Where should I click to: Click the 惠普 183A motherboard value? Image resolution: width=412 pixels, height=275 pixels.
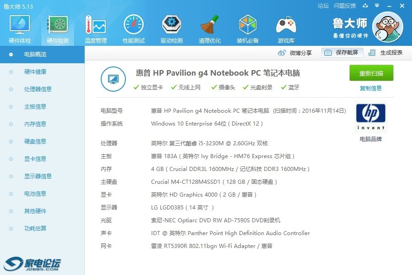tap(222, 156)
